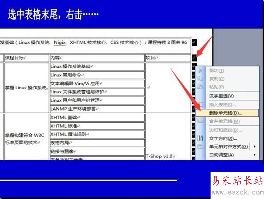Click the 文本编辑器 Vim/Vi 应用 cell
This screenshot has width=264, height=199.
pyautogui.click(x=97, y=83)
